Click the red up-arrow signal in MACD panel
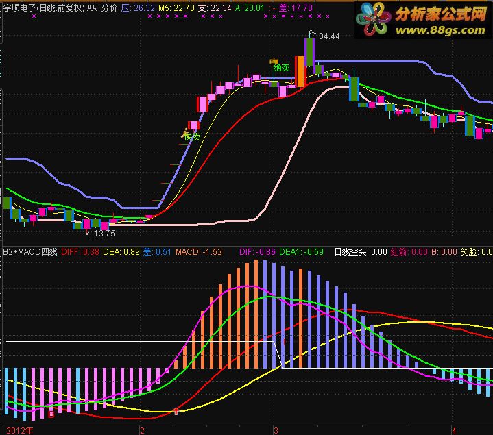493x435 pixels. (x=176, y=411)
